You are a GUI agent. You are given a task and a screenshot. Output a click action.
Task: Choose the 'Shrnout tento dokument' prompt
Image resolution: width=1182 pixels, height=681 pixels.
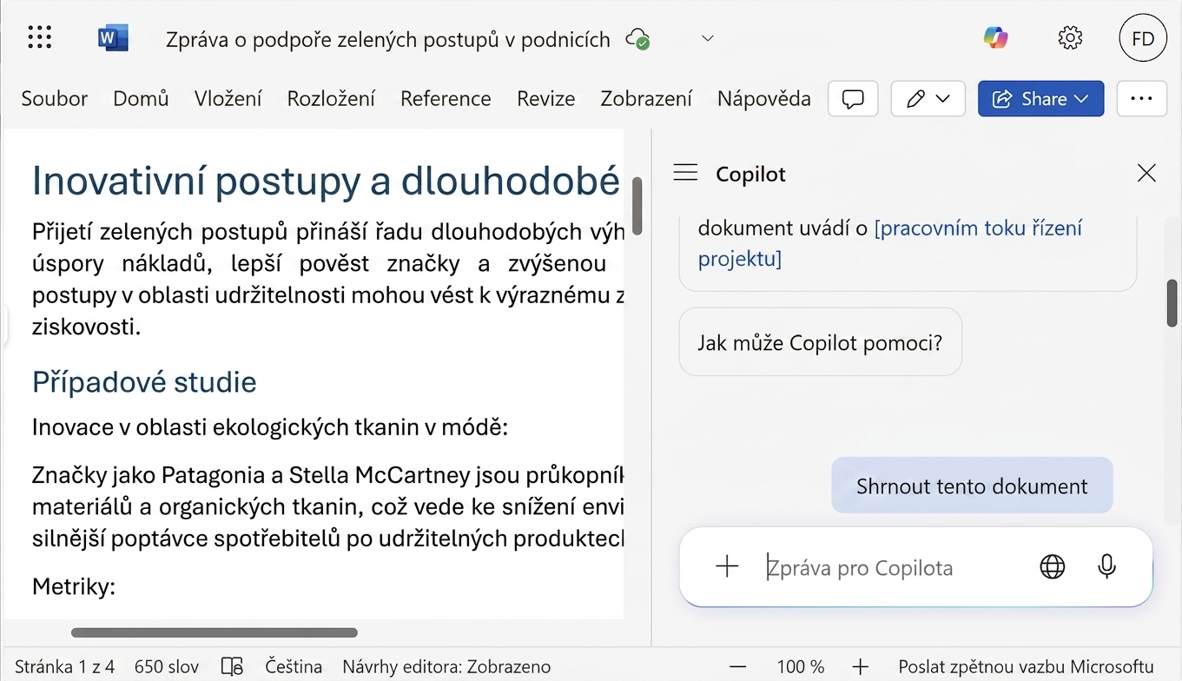click(972, 486)
